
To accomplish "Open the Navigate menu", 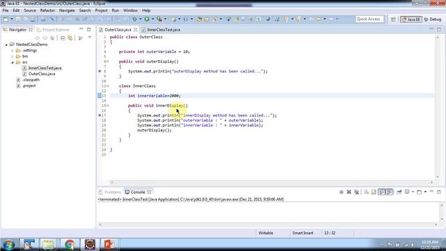I will (67, 10).
